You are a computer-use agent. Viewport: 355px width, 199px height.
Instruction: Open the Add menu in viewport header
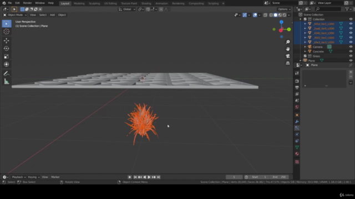point(52,15)
